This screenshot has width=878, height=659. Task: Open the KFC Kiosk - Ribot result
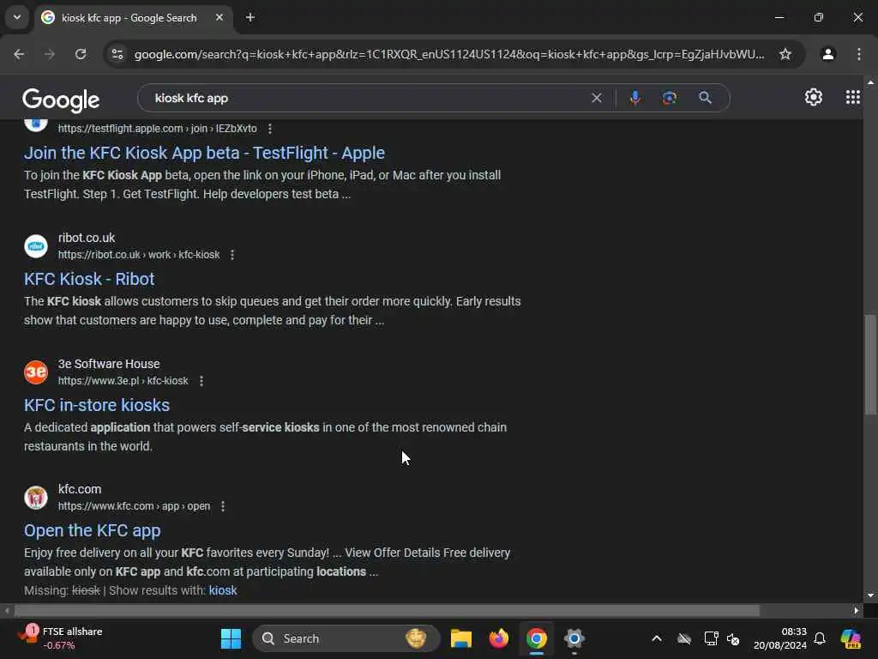pyautogui.click(x=89, y=279)
